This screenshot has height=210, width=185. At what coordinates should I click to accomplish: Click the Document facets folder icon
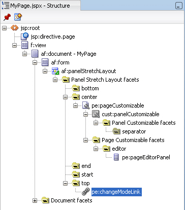point(45,200)
